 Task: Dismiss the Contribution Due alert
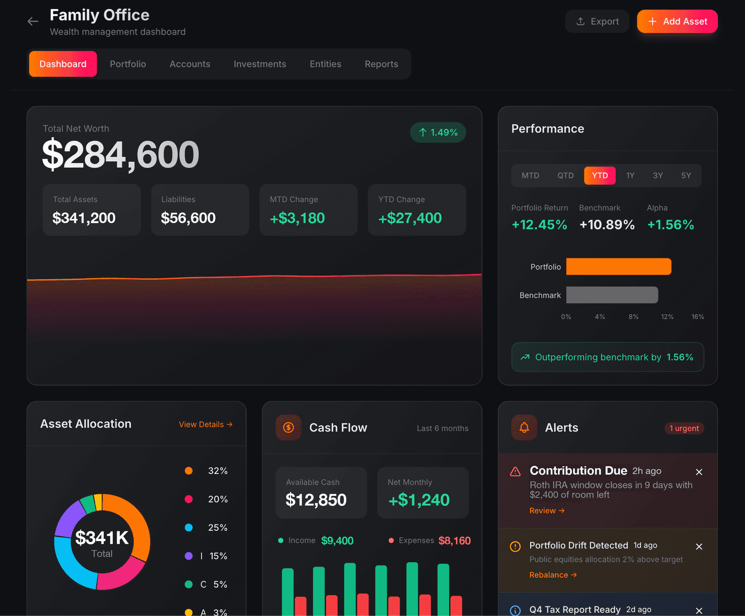click(699, 472)
